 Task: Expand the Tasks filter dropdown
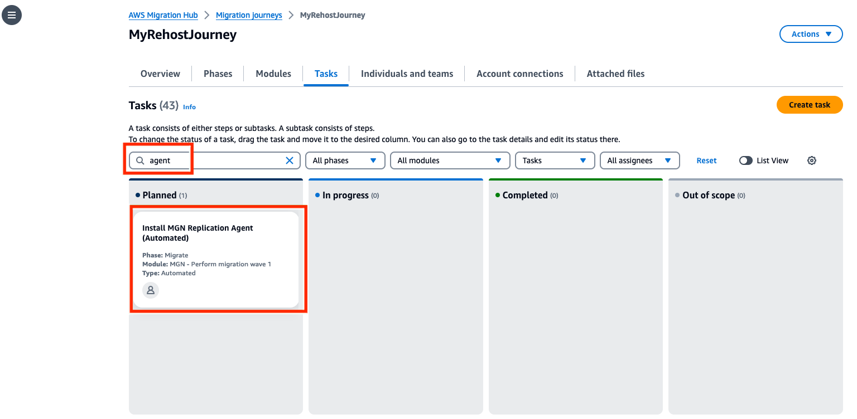pyautogui.click(x=555, y=160)
